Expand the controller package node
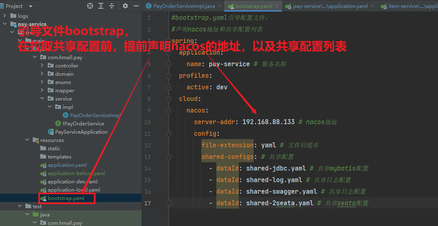The height and width of the screenshot is (226, 438). pos(42,66)
